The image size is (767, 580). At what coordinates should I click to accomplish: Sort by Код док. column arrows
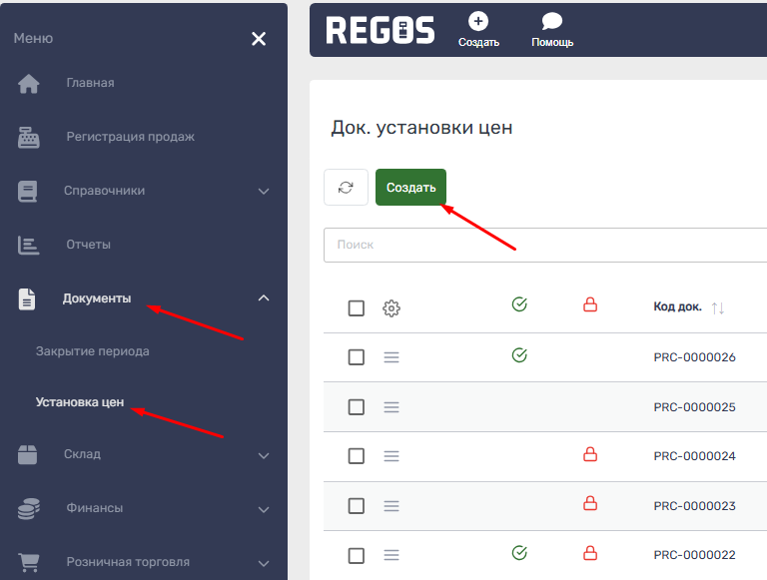tap(717, 307)
